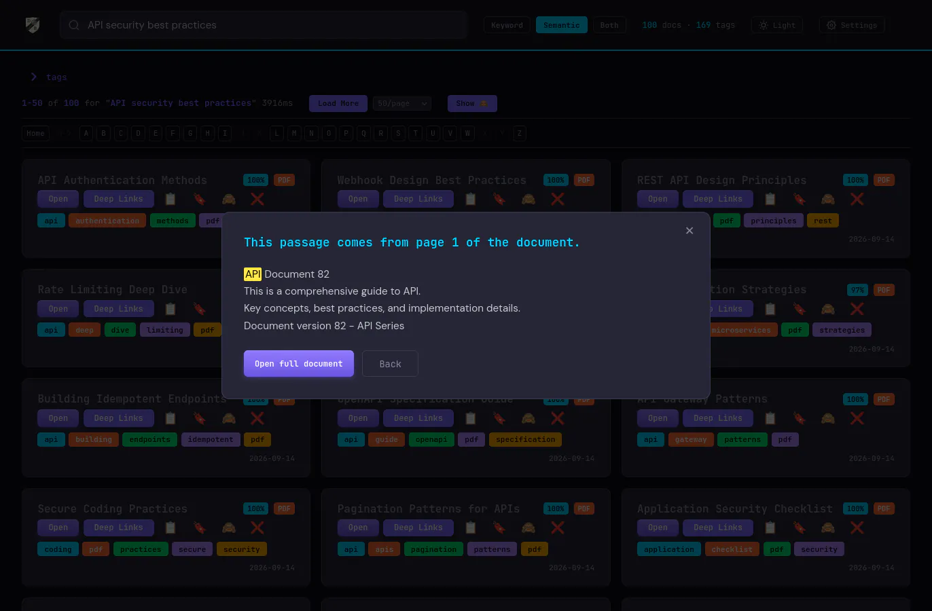Click Deep Links on Rate Limiting Deep Dive
The width and height of the screenshot is (932, 611).
pos(119,309)
